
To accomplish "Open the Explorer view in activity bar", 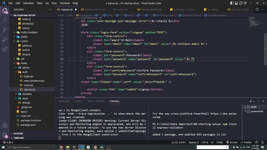I will pyautogui.click(x=5, y=11).
